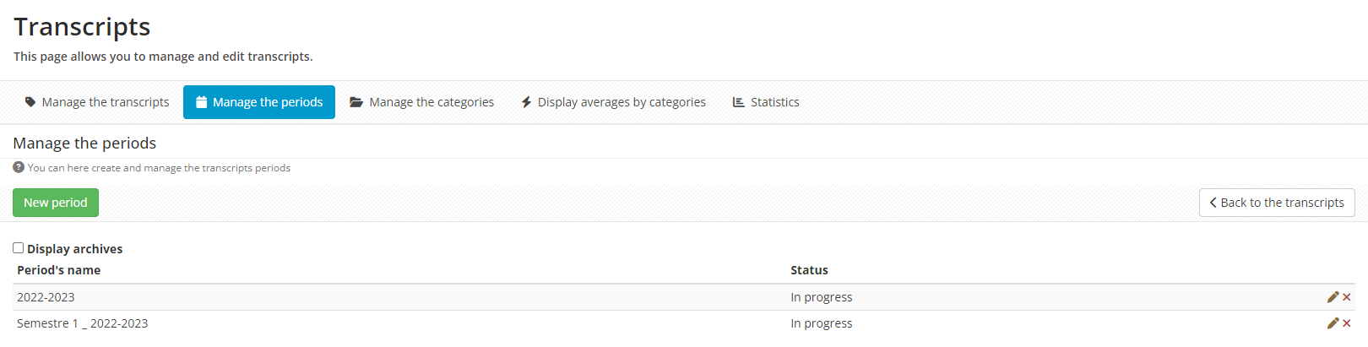1368x347 pixels.
Task: Remove Semestre 1 _ 2022-2023 period
Action: 1347,323
